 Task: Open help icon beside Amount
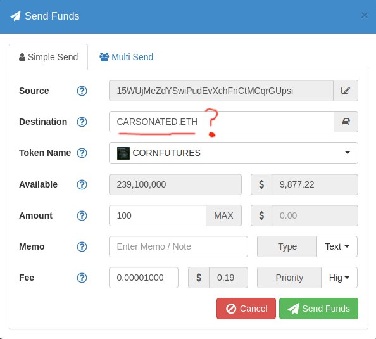coord(82,215)
